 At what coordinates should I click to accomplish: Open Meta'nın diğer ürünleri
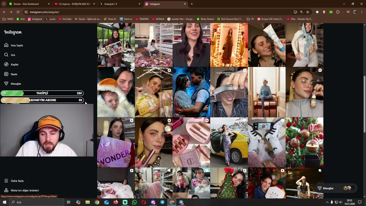click(21, 190)
